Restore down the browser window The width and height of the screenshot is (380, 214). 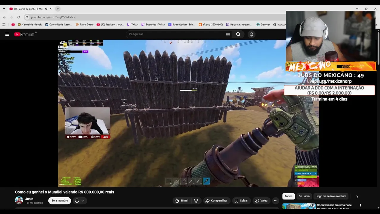(366, 9)
